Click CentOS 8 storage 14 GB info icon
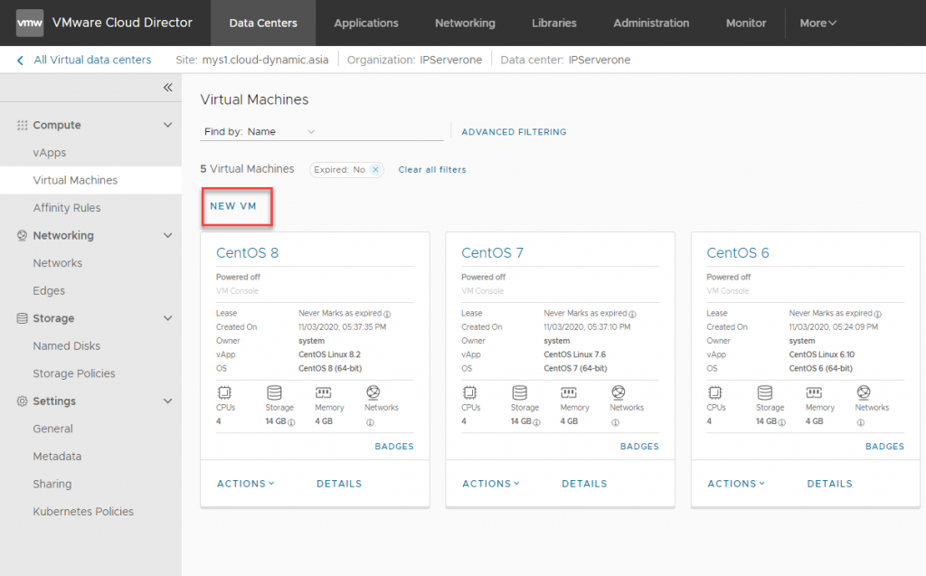This screenshot has height=576, width=926. click(291, 422)
